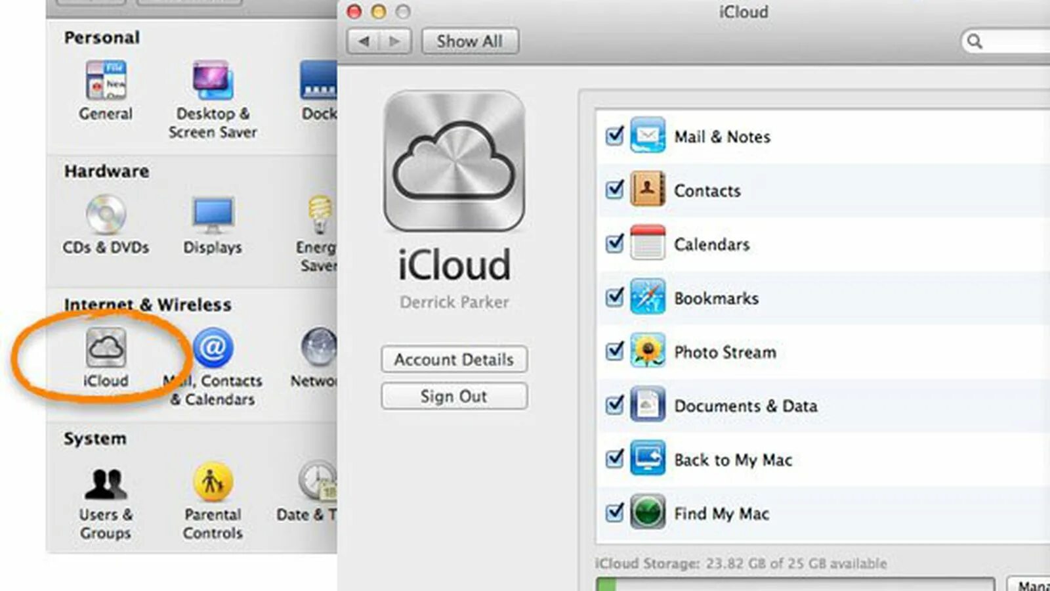
Task: Click the Personal section heading
Action: point(102,37)
